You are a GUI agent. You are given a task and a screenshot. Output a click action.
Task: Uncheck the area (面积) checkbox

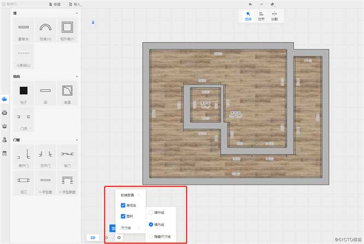[x=123, y=216]
